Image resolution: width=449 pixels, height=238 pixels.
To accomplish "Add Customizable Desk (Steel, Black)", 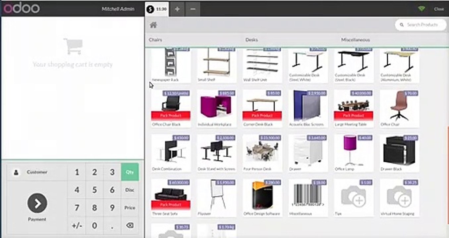I will pyautogui.click(x=354, y=65).
